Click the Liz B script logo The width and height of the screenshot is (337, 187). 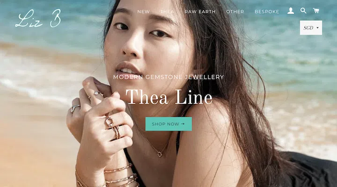[38, 18]
